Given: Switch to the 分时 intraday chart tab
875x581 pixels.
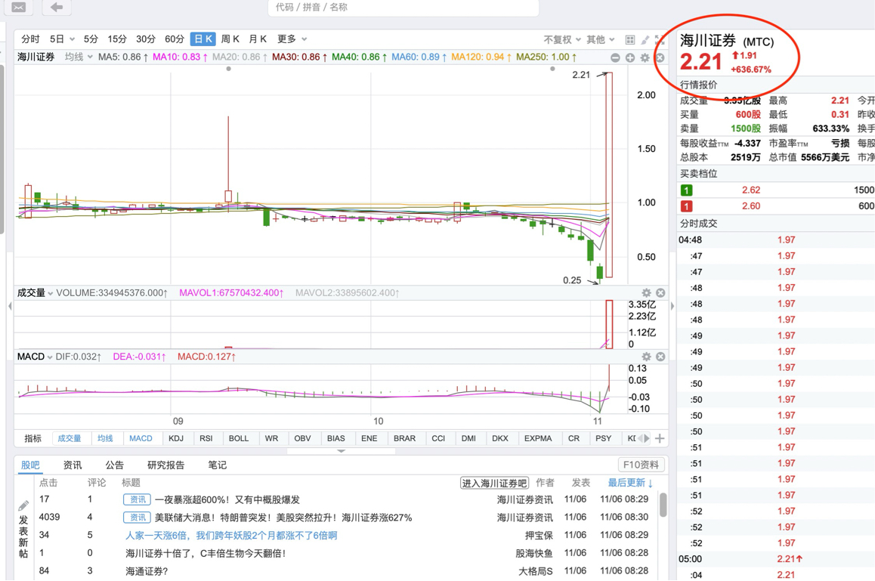Looking at the screenshot, I should (x=30, y=39).
